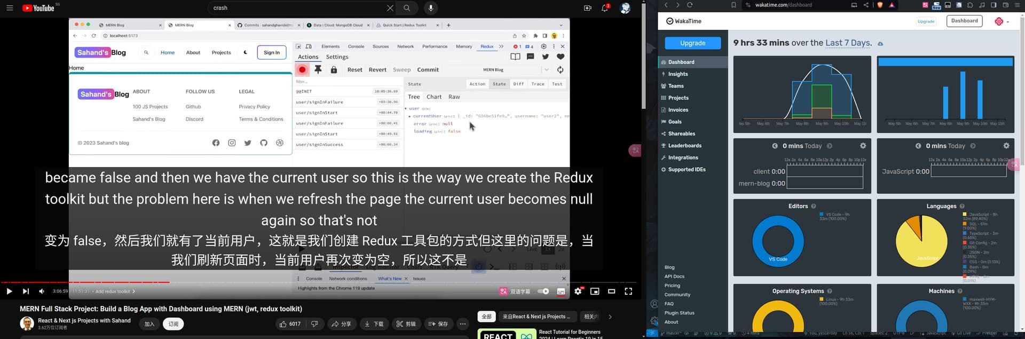Viewport: 1025px width, 339px height.
Task: Toggle the browser sidebar panel icon
Action: pos(994,5)
